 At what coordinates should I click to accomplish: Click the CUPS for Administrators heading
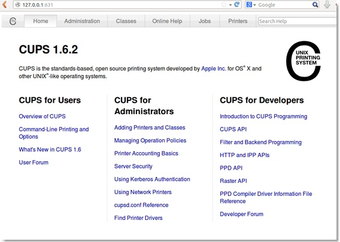pyautogui.click(x=144, y=106)
